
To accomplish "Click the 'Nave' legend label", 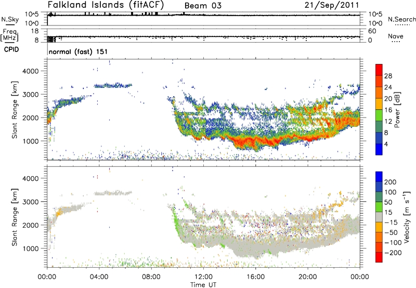I will pos(395,36).
